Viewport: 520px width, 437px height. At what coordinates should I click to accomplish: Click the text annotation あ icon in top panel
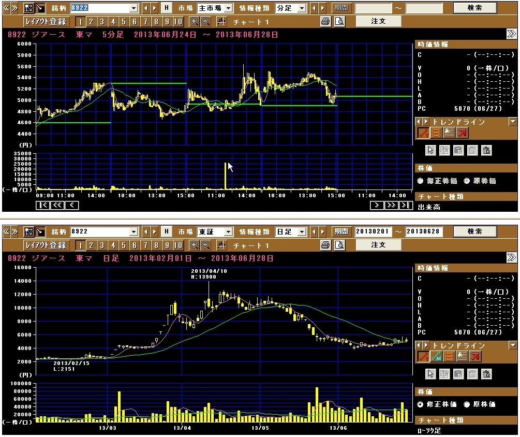tap(449, 133)
